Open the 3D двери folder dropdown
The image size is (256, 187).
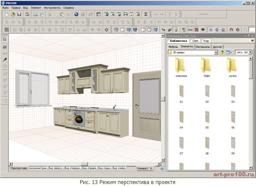[x=216, y=52]
